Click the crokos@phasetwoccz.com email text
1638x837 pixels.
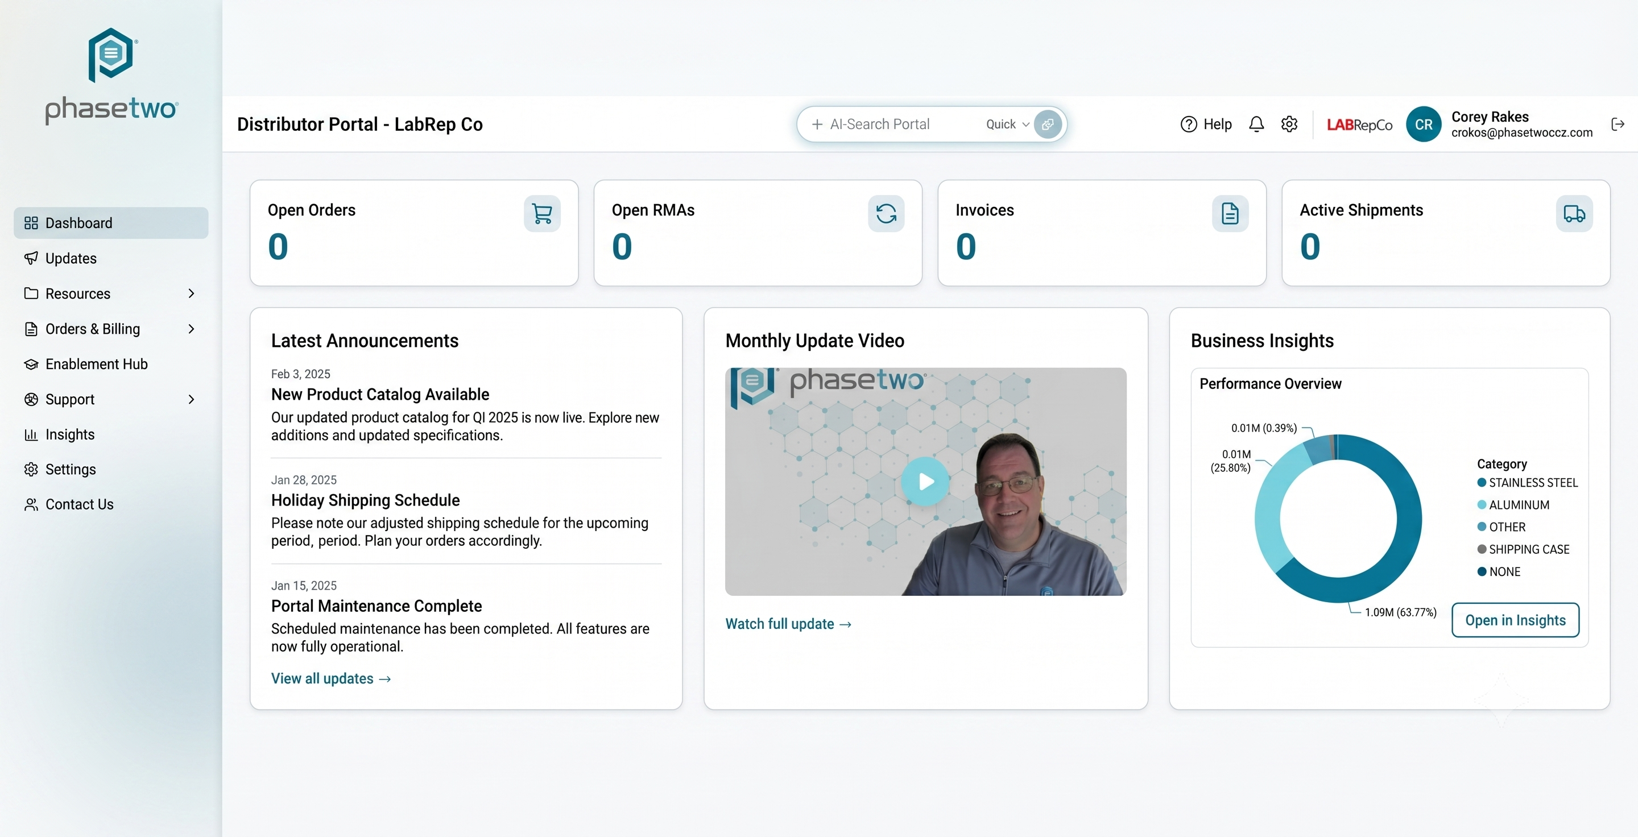(1521, 133)
